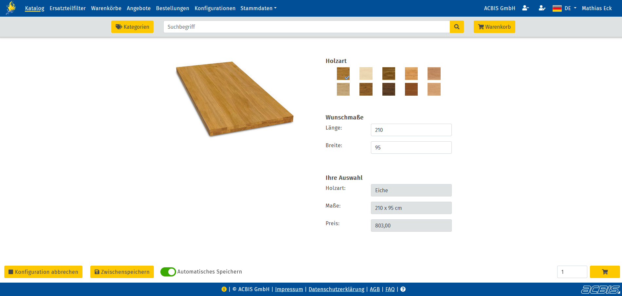Click the info circle icon in the footer
The image size is (622, 296).
pos(224,289)
